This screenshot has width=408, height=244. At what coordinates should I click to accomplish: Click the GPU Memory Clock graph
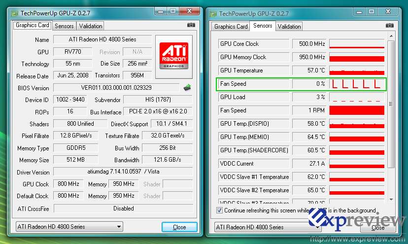click(357, 57)
